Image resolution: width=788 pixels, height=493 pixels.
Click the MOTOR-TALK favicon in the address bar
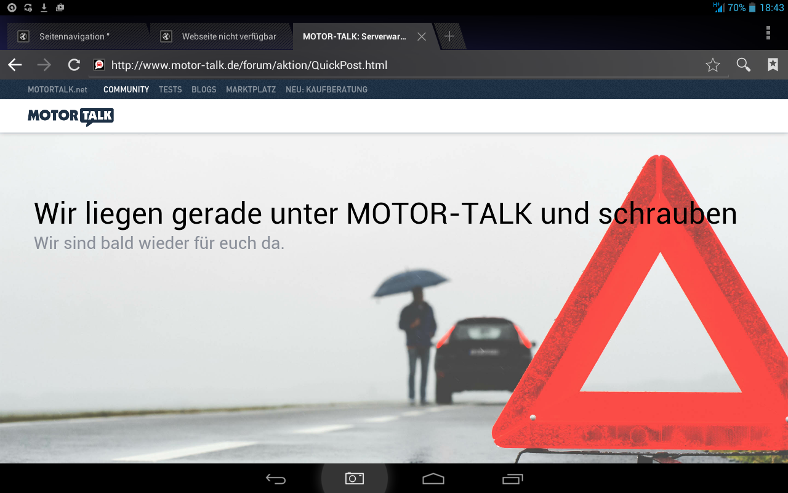[99, 65]
